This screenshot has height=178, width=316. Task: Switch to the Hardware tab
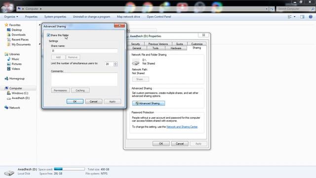click(x=176, y=48)
